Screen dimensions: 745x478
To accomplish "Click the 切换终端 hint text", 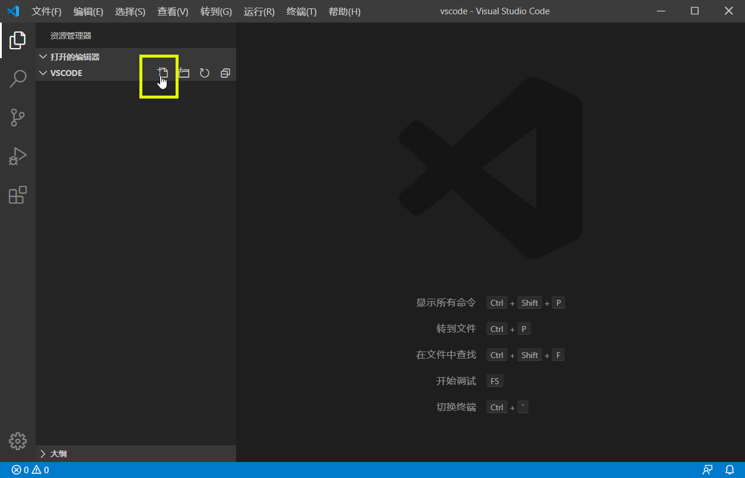I will click(x=456, y=407).
